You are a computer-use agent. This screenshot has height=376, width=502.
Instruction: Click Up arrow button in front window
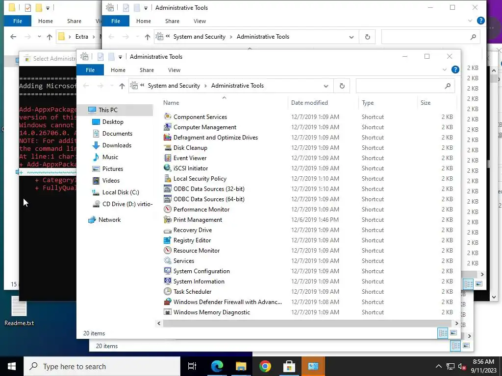(x=122, y=86)
